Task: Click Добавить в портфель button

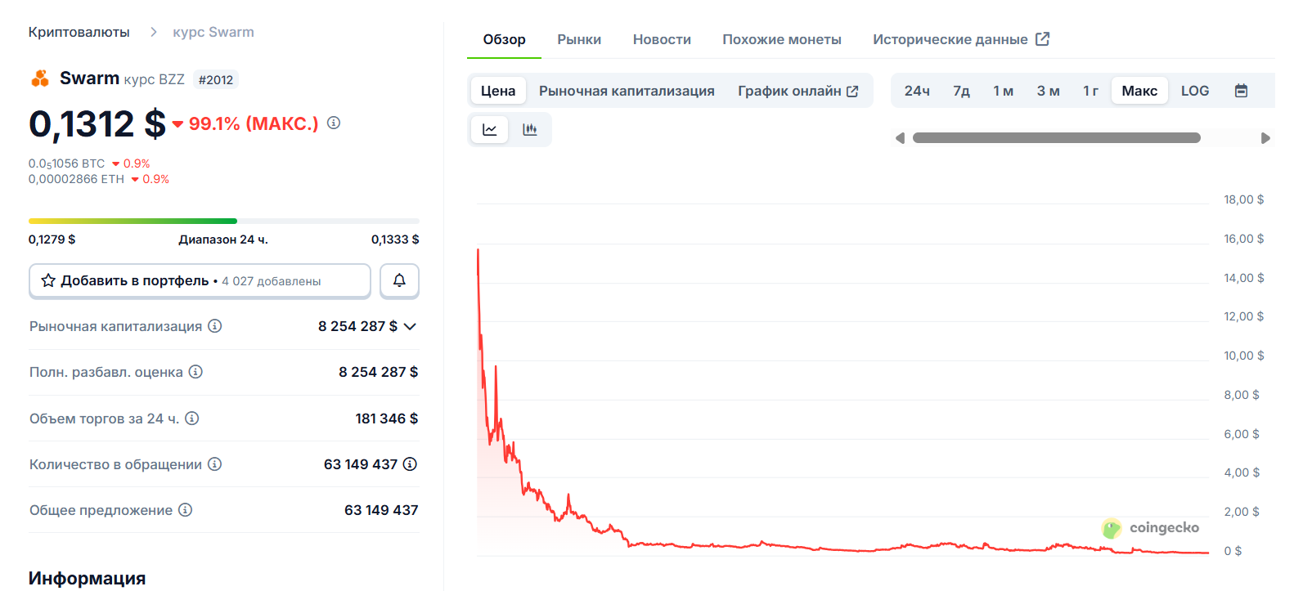Action: 200,280
